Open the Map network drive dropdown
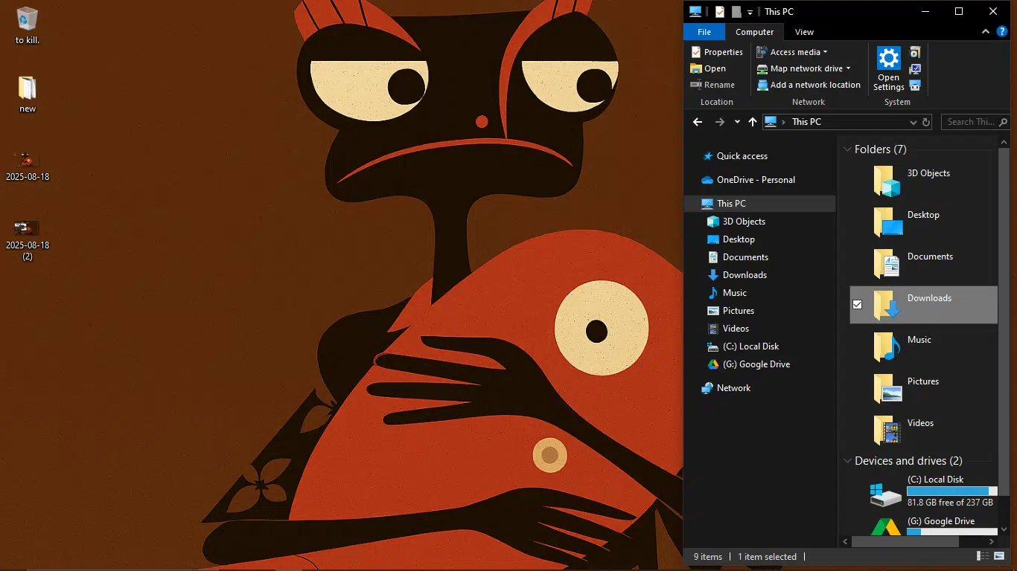 coord(803,68)
